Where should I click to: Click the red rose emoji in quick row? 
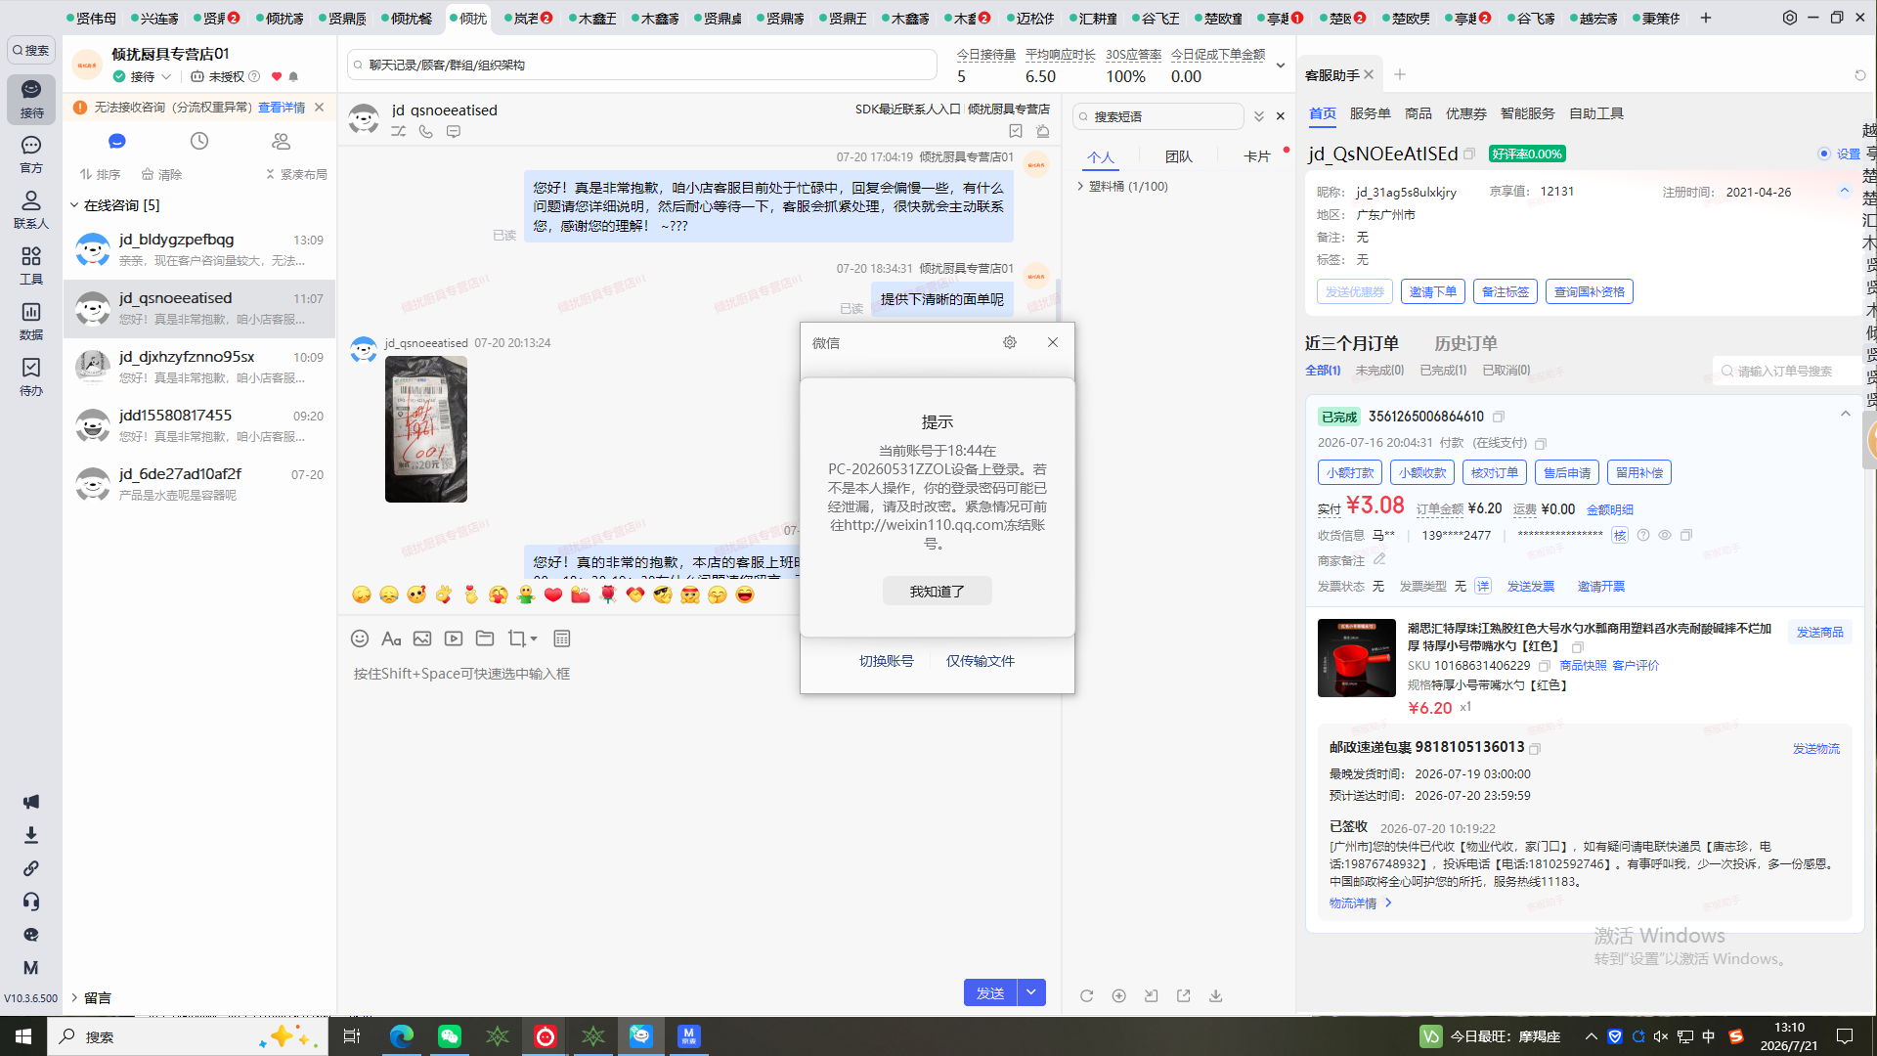pyautogui.click(x=608, y=594)
